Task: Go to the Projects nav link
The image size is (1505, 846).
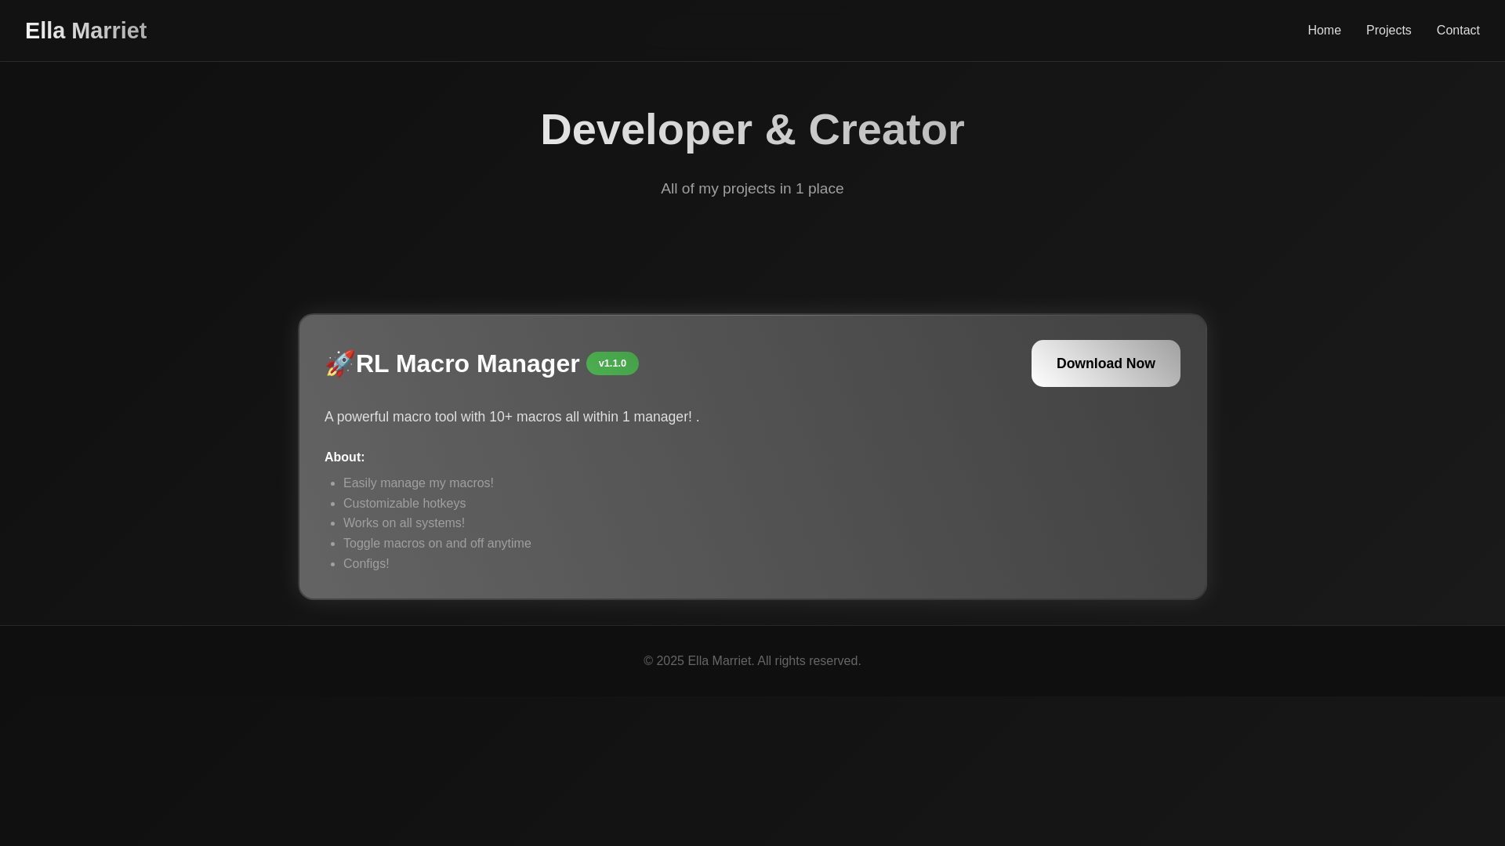Action: (x=1388, y=31)
